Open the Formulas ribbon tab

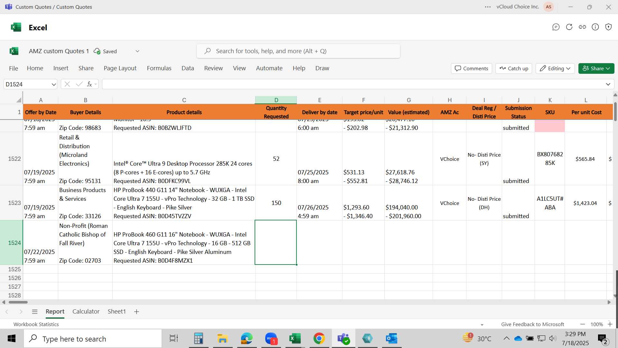tap(159, 68)
